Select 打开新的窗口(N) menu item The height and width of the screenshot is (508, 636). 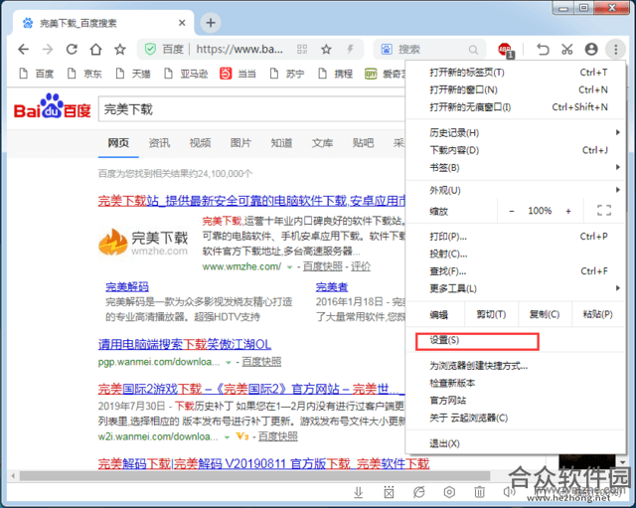click(x=516, y=89)
